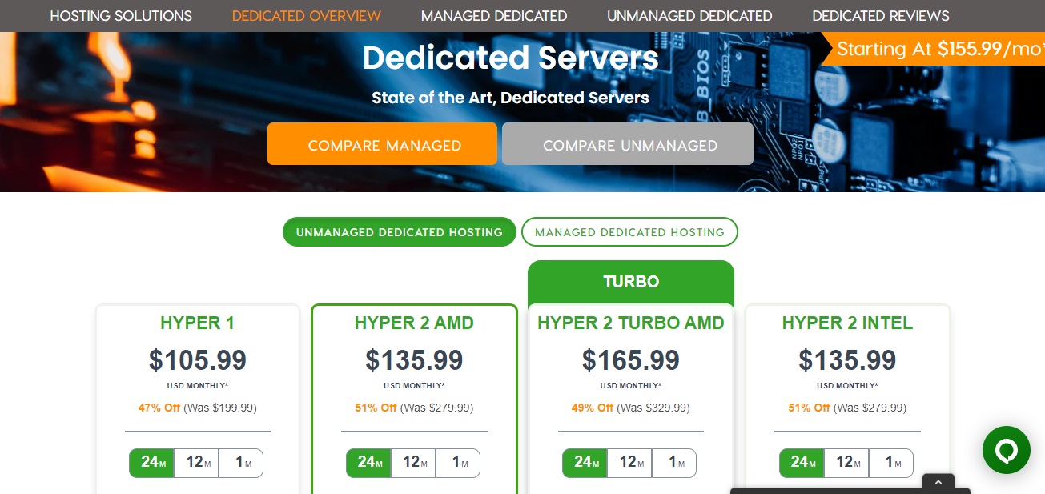1045x494 pixels.
Task: Select 1-month term for Hyper 2 AMD
Action: [x=457, y=463]
